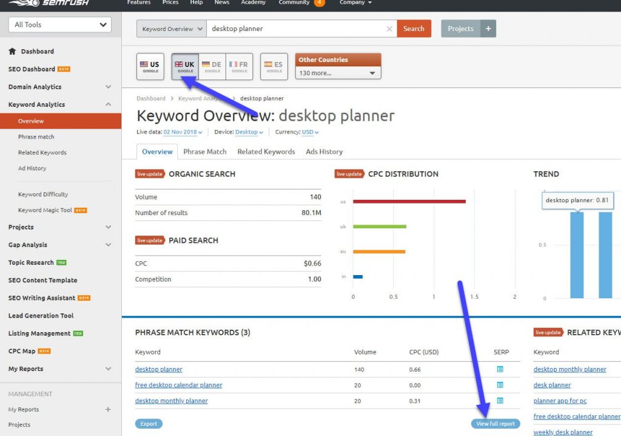Switch to Related Keywords tab

266,152
